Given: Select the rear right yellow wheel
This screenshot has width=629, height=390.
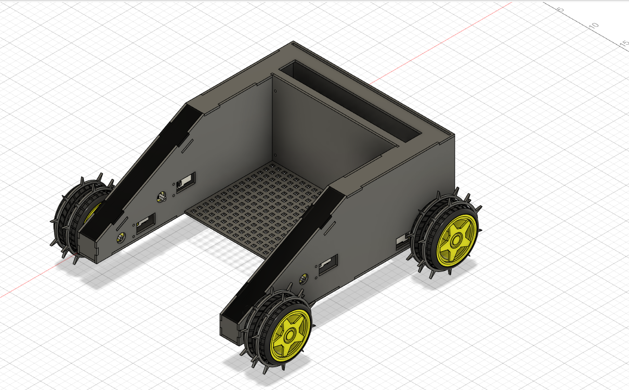Looking at the screenshot, I should click(456, 240).
